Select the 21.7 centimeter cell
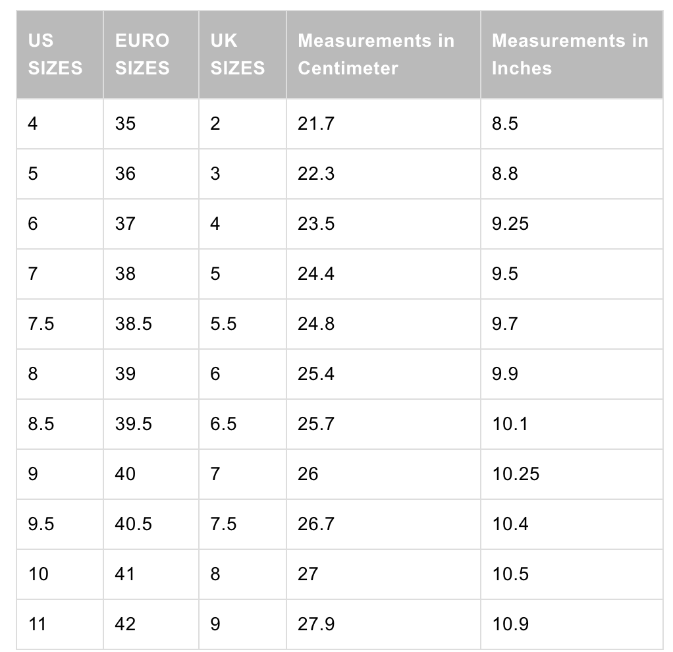 tap(316, 123)
